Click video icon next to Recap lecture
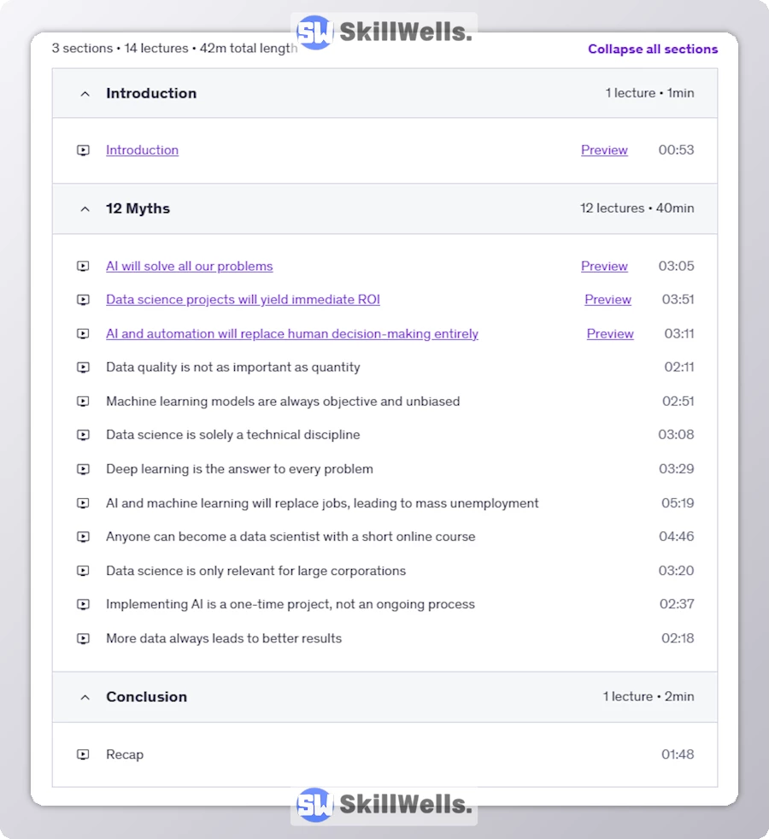769x839 pixels. [x=83, y=754]
